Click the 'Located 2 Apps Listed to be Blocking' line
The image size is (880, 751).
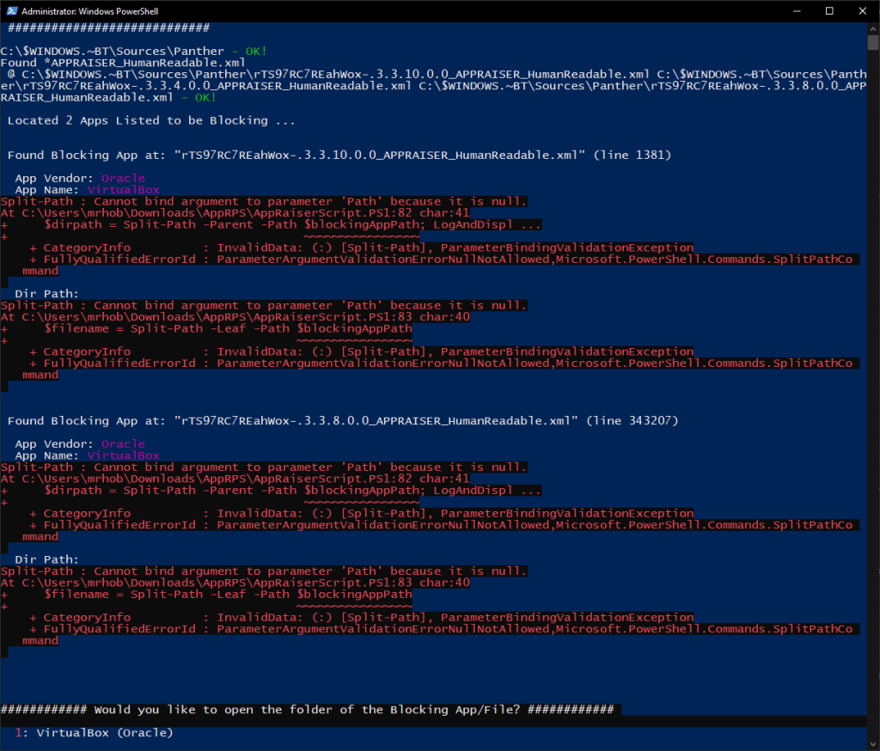pos(151,120)
